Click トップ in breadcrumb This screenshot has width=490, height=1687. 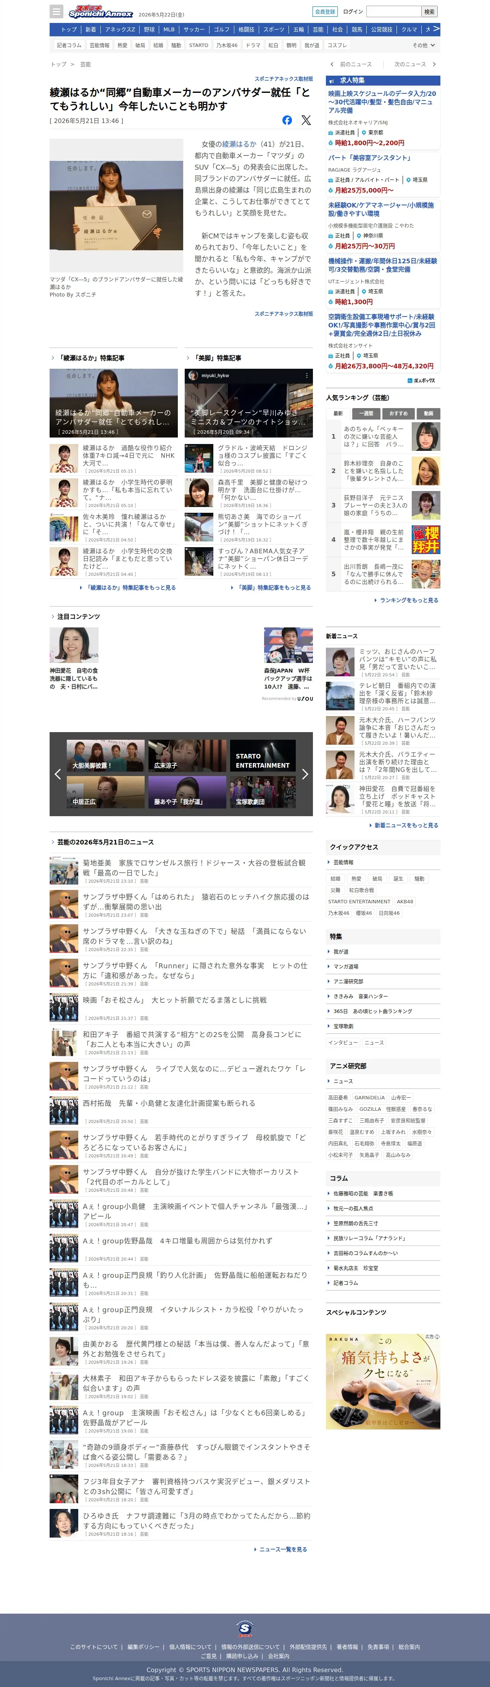click(x=59, y=64)
